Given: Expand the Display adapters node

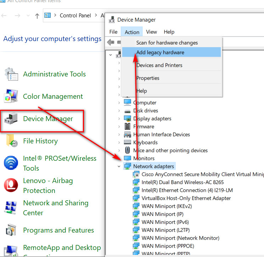Looking at the screenshot, I should click(119, 119).
